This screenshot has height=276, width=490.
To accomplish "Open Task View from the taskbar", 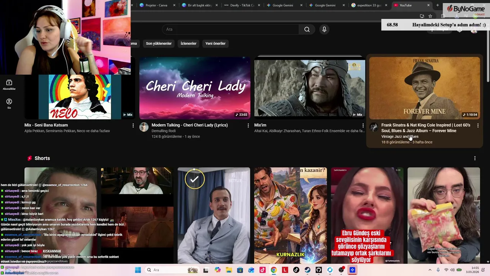I will [206, 270].
